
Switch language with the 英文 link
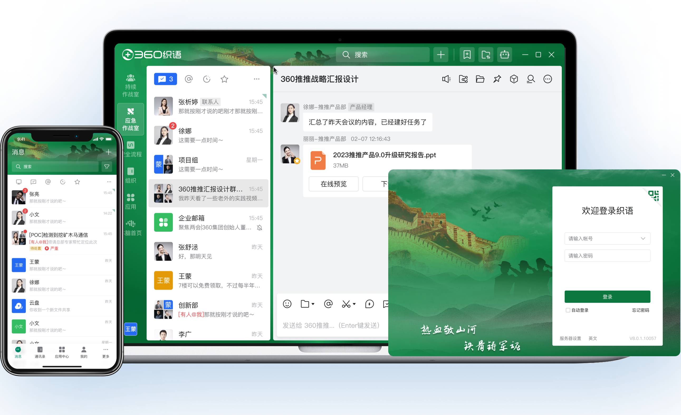pos(593,338)
